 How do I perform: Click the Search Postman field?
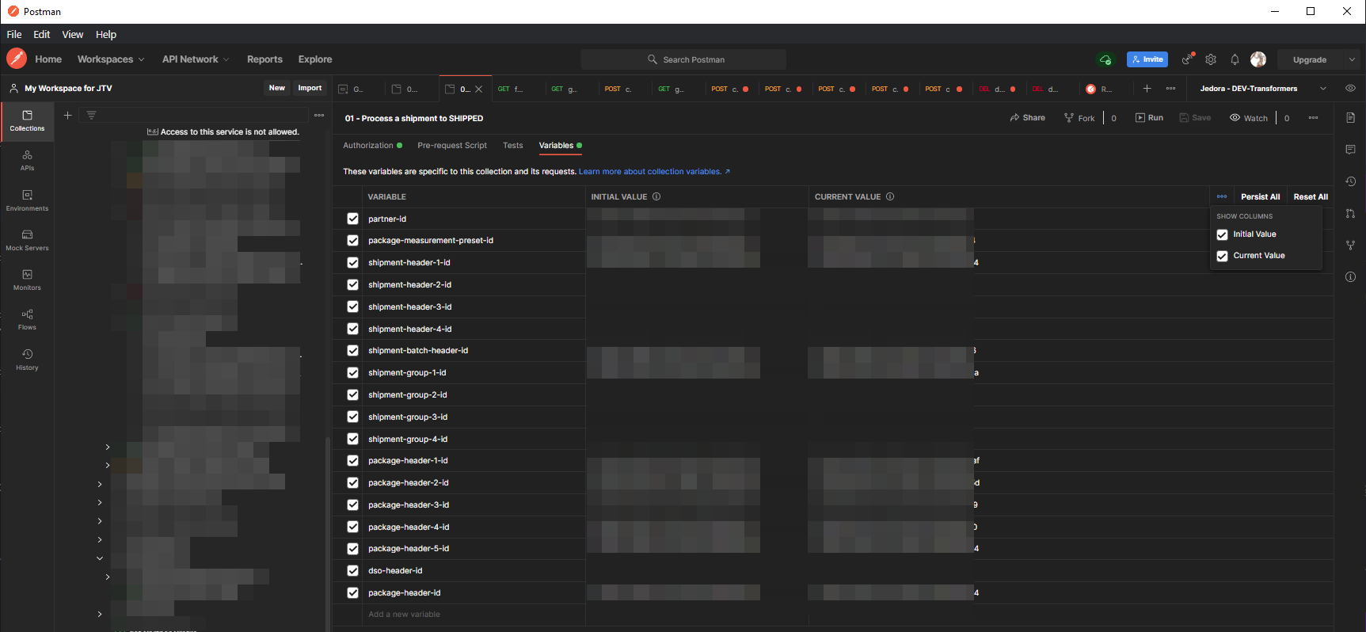pyautogui.click(x=683, y=59)
